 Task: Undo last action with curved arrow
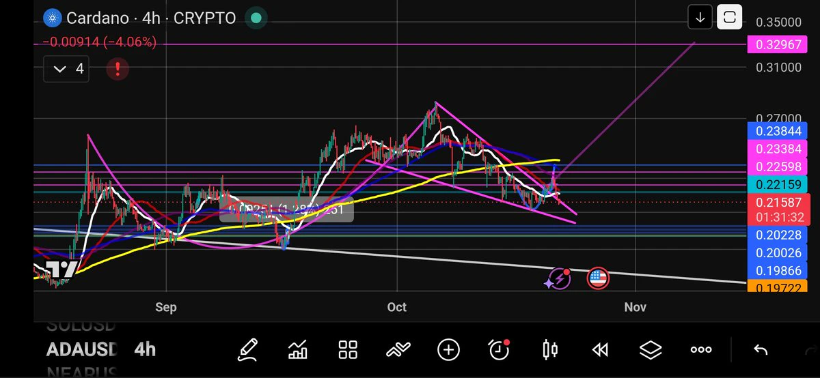pyautogui.click(x=760, y=350)
